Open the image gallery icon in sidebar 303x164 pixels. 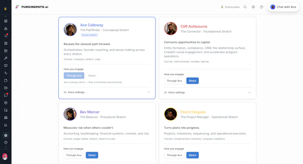click(6, 51)
